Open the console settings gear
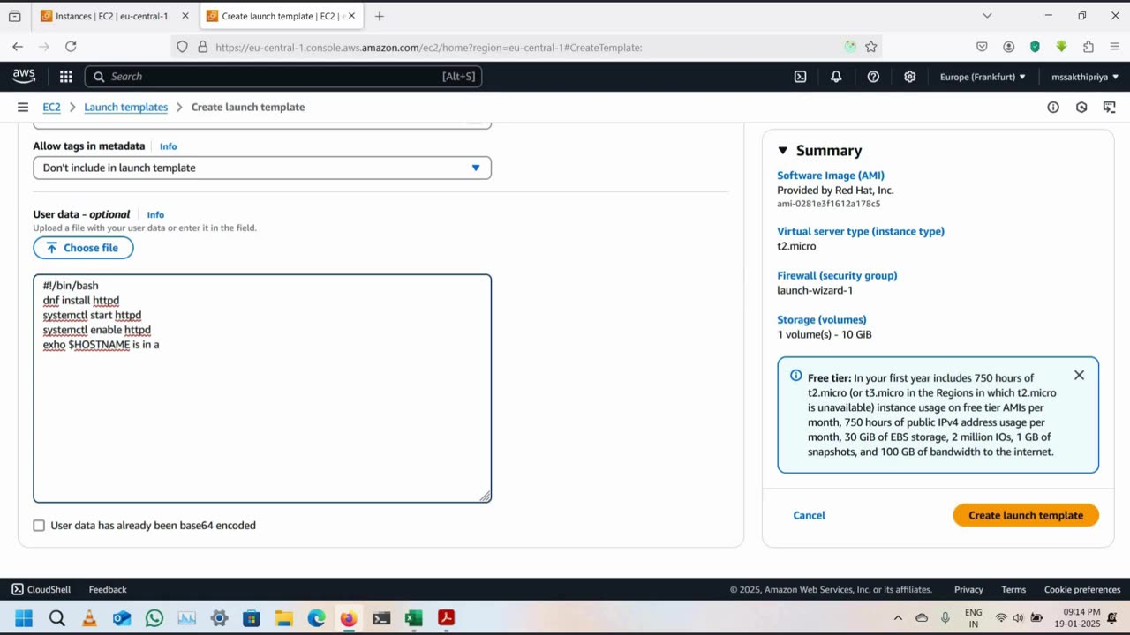This screenshot has width=1130, height=635. [x=909, y=77]
